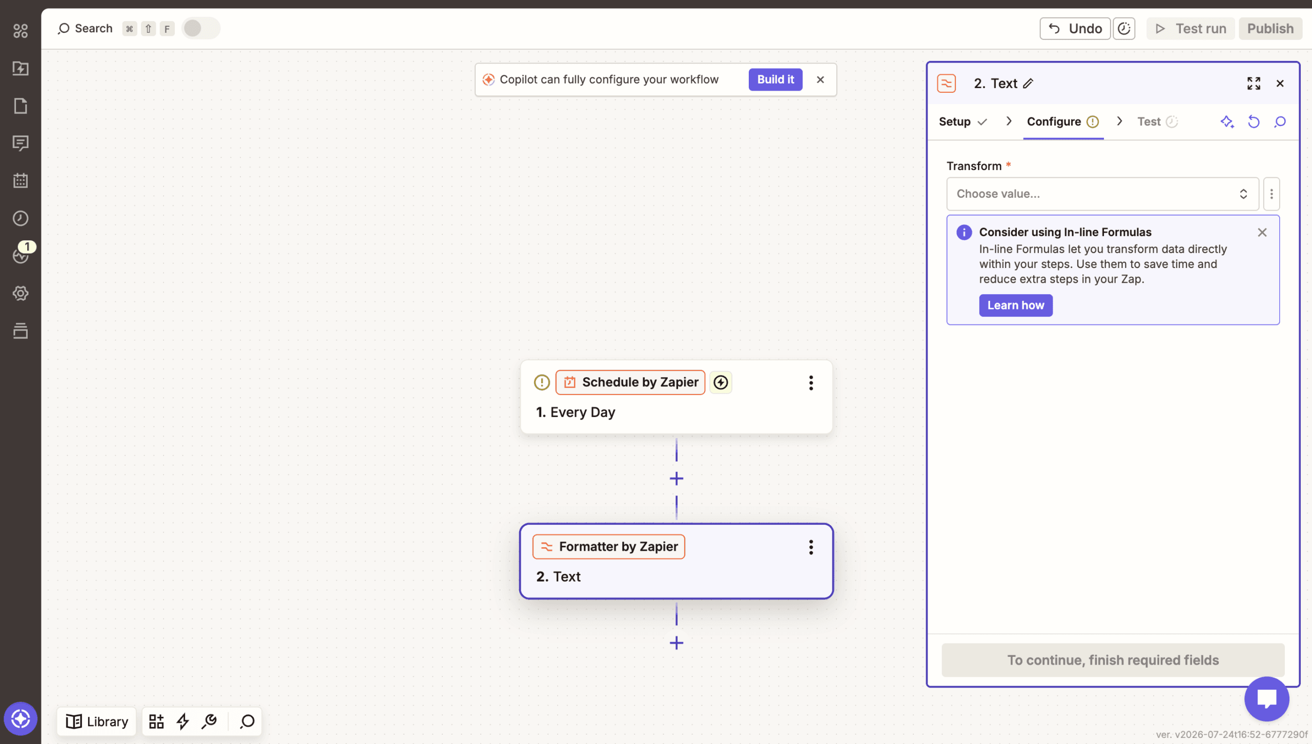Add a step after the Formatter step
Viewport: 1312px width, 744px height.
click(676, 643)
